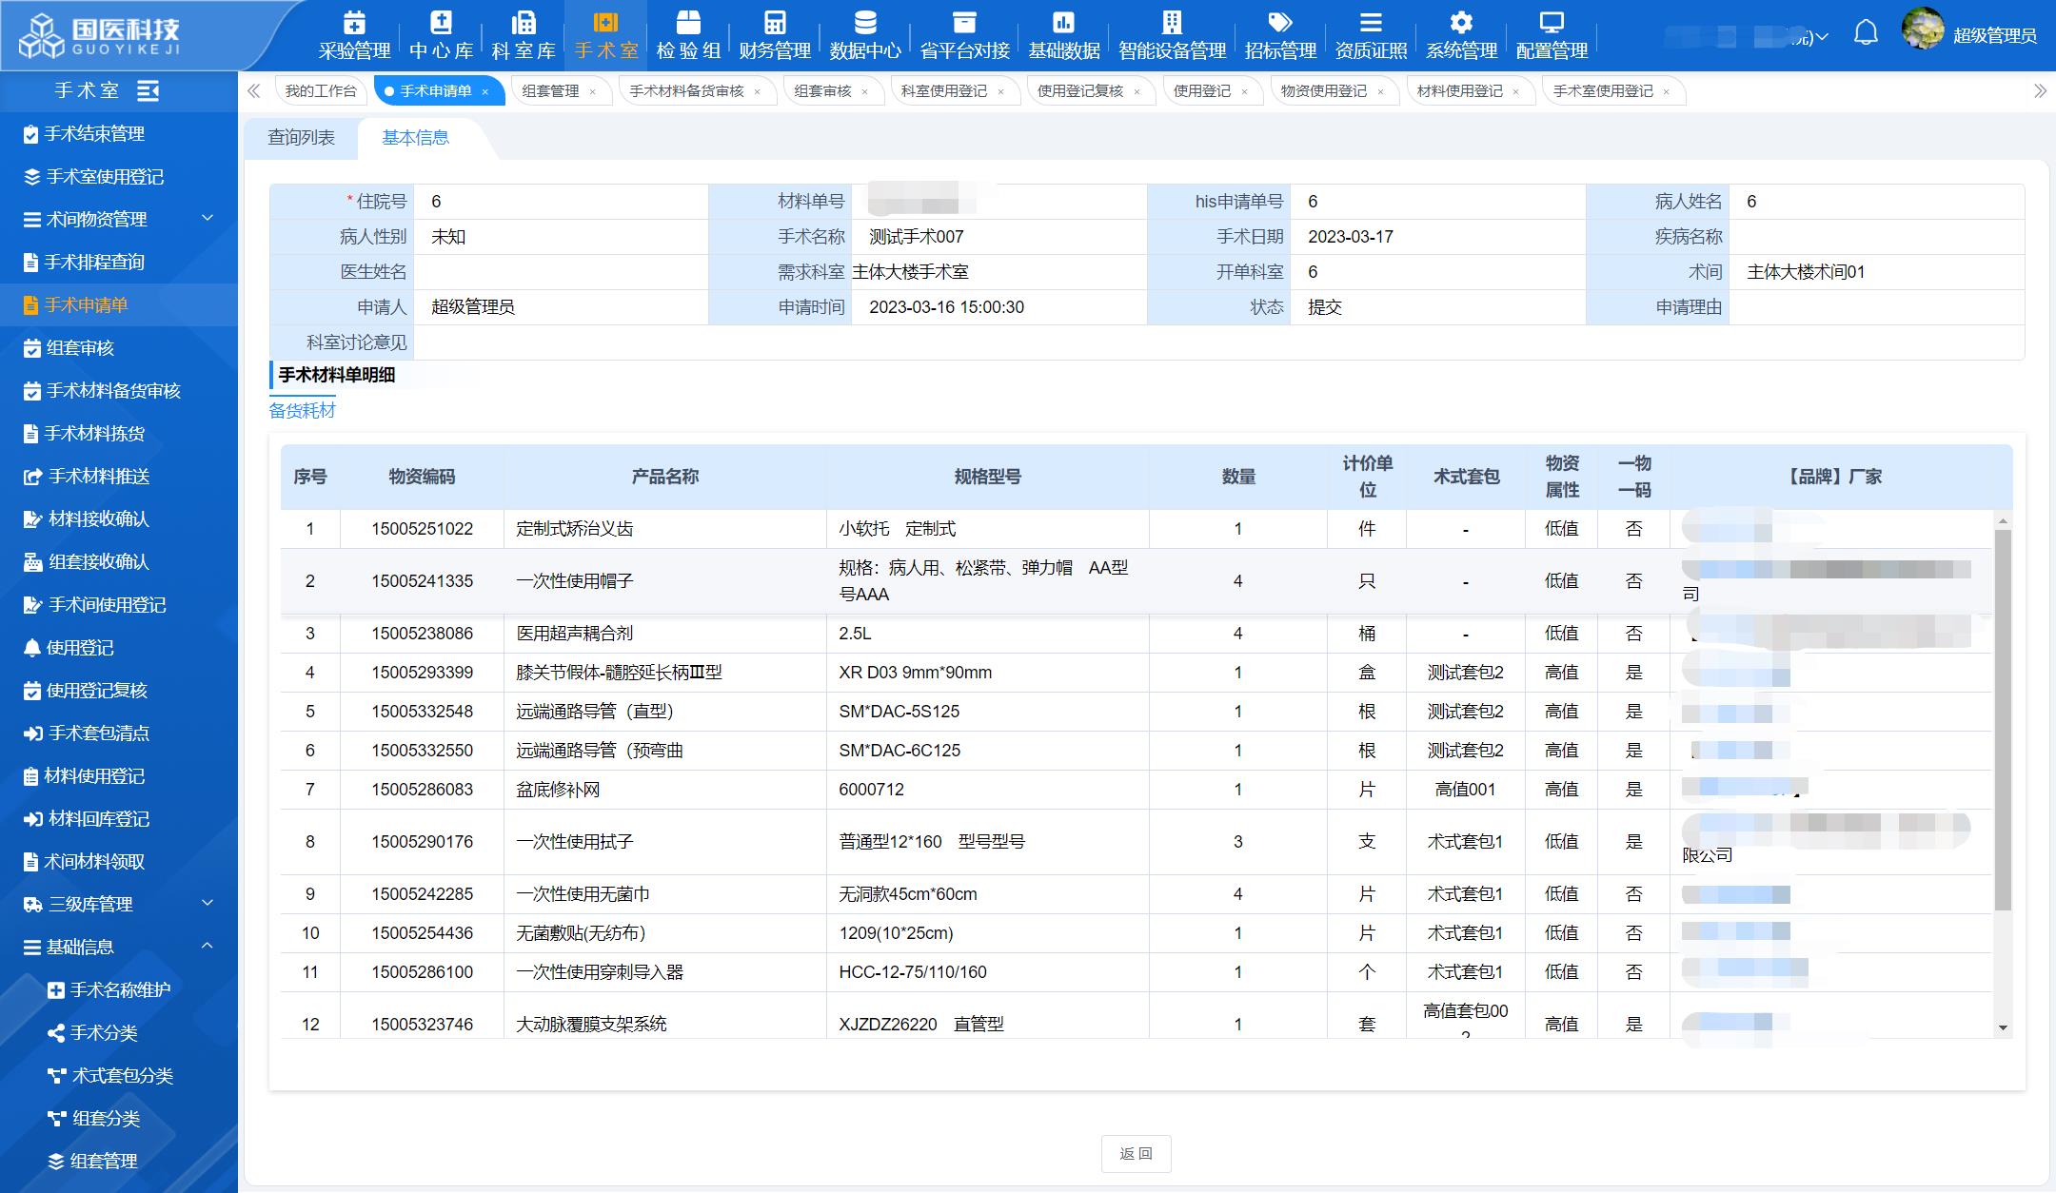Viewport: 2056px width, 1193px height.
Task: Open 手术申请单 in sidebar
Action: tap(119, 304)
